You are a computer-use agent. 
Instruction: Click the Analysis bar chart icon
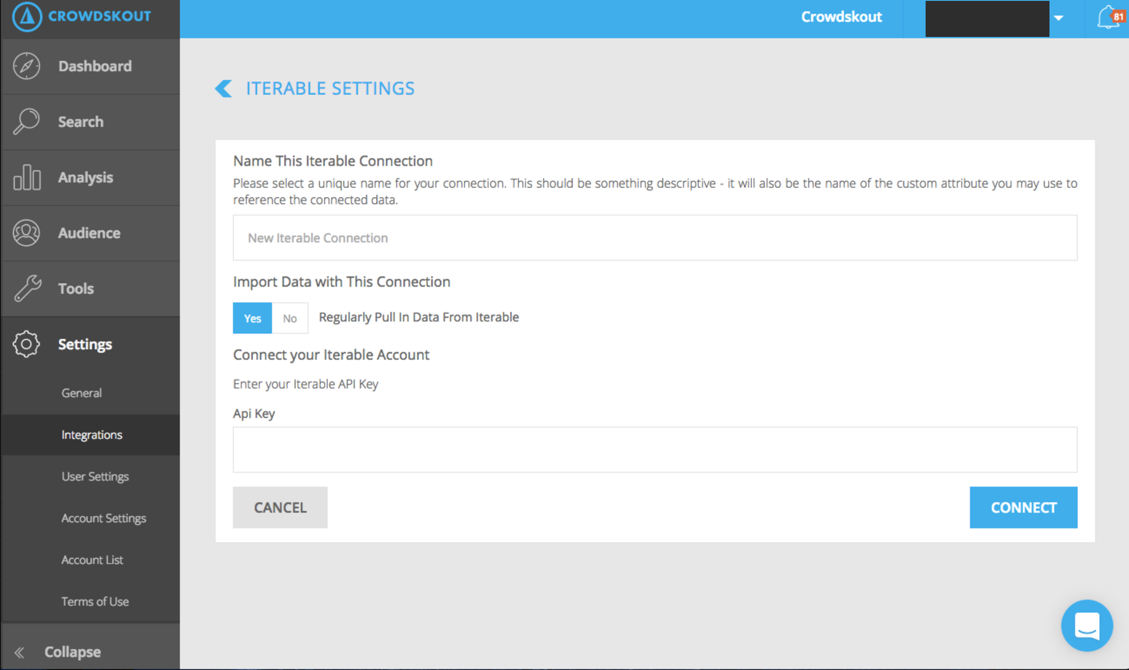click(27, 177)
